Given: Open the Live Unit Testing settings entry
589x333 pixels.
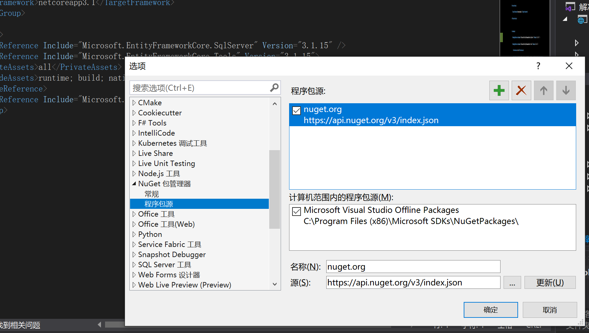Looking at the screenshot, I should [x=167, y=163].
